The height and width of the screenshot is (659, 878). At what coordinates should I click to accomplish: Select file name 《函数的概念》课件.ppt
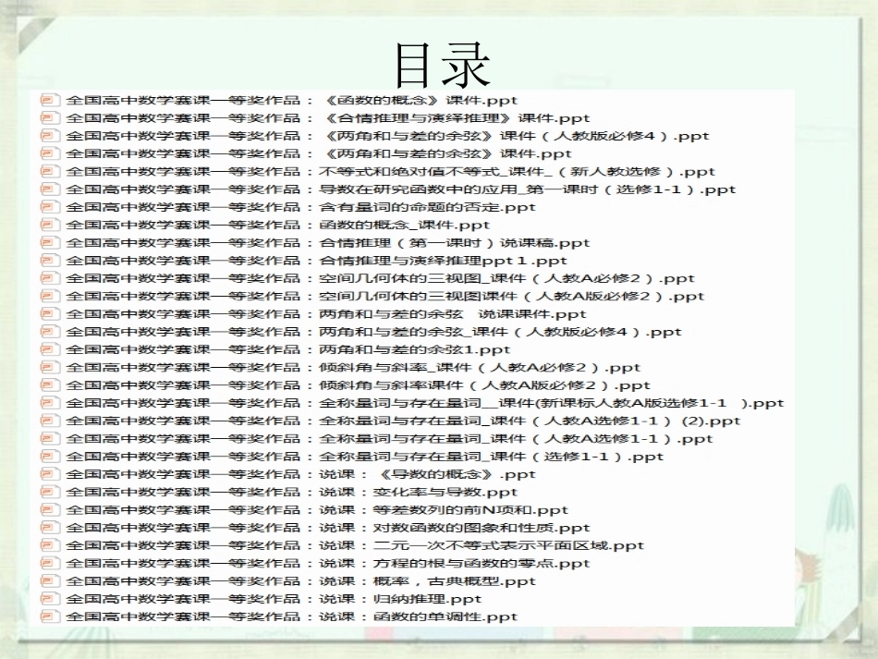click(x=292, y=100)
